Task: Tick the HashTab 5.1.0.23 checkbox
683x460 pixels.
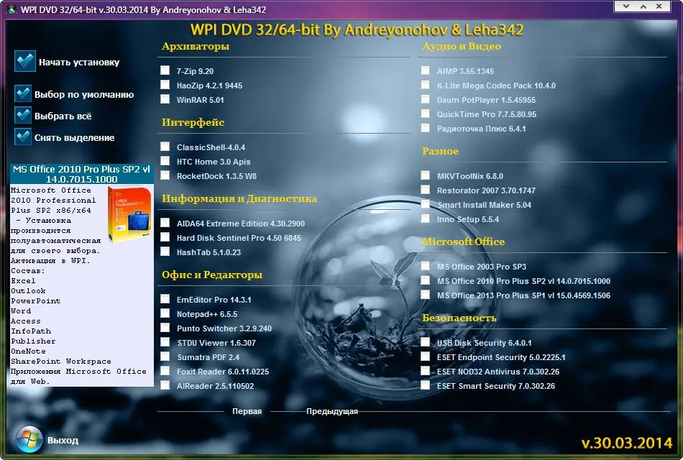Action: (165, 252)
